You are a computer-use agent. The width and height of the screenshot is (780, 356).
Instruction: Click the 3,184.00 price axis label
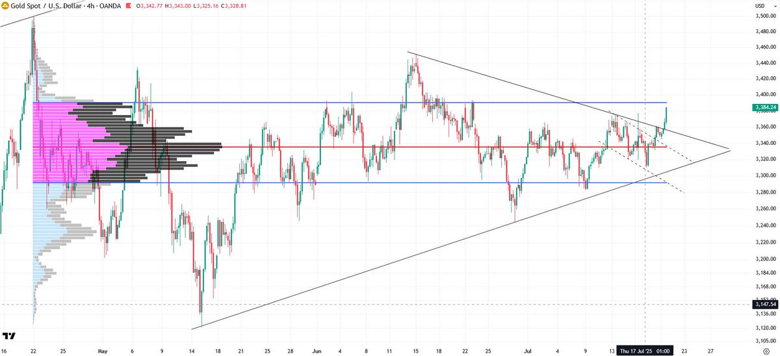click(x=764, y=272)
